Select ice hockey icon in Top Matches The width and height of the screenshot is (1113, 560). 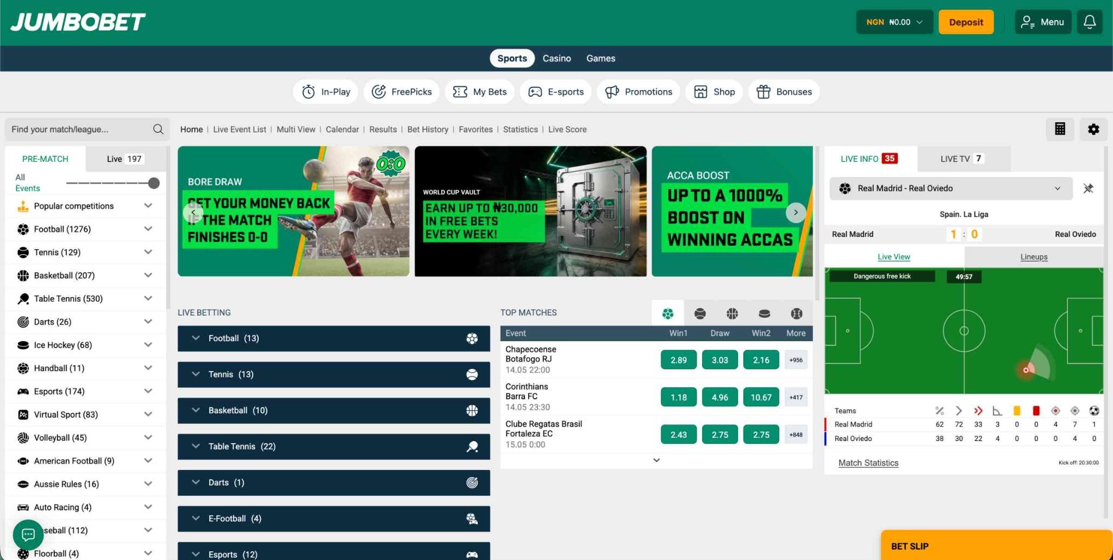(764, 313)
